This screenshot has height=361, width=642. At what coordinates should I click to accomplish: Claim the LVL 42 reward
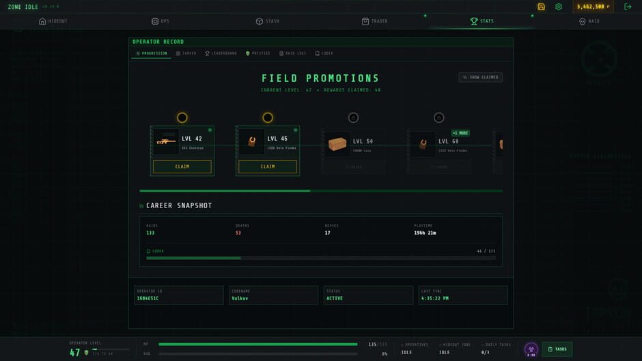182,167
